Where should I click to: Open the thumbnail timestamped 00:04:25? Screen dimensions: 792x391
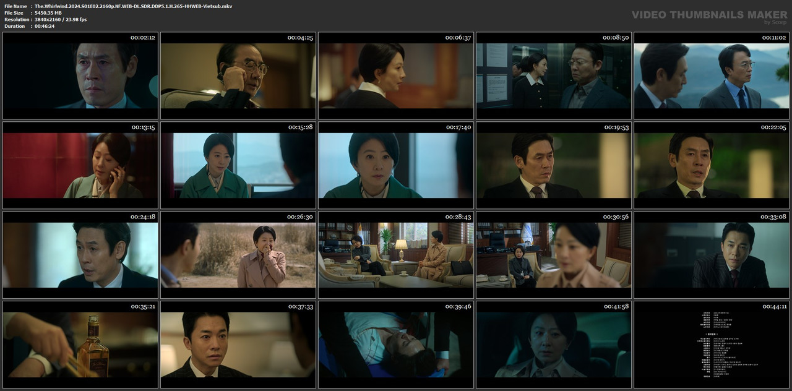click(238, 75)
